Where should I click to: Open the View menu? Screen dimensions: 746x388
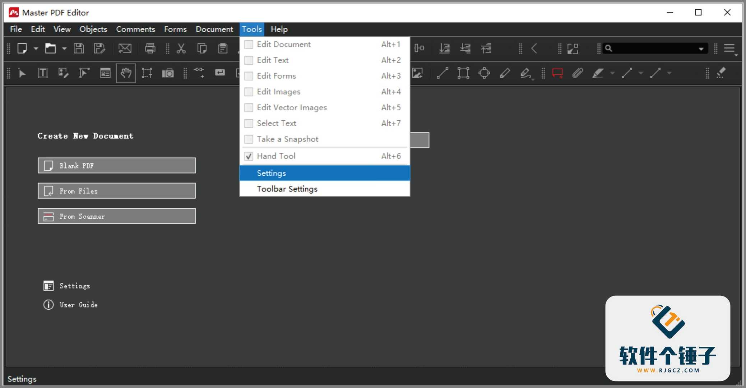tap(62, 29)
